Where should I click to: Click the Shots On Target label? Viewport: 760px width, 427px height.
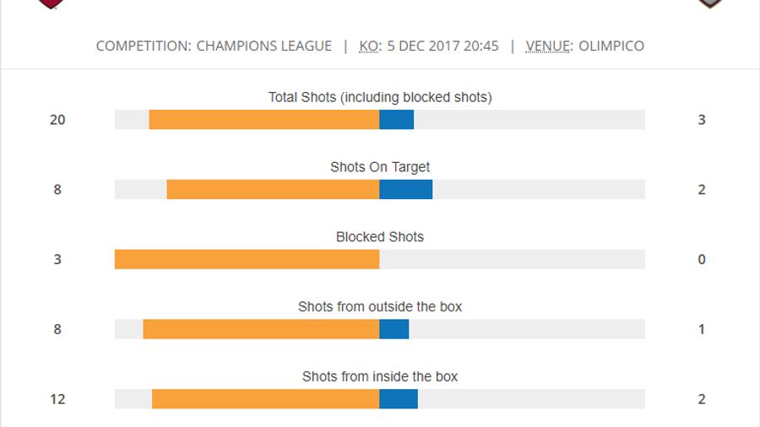[x=380, y=167]
